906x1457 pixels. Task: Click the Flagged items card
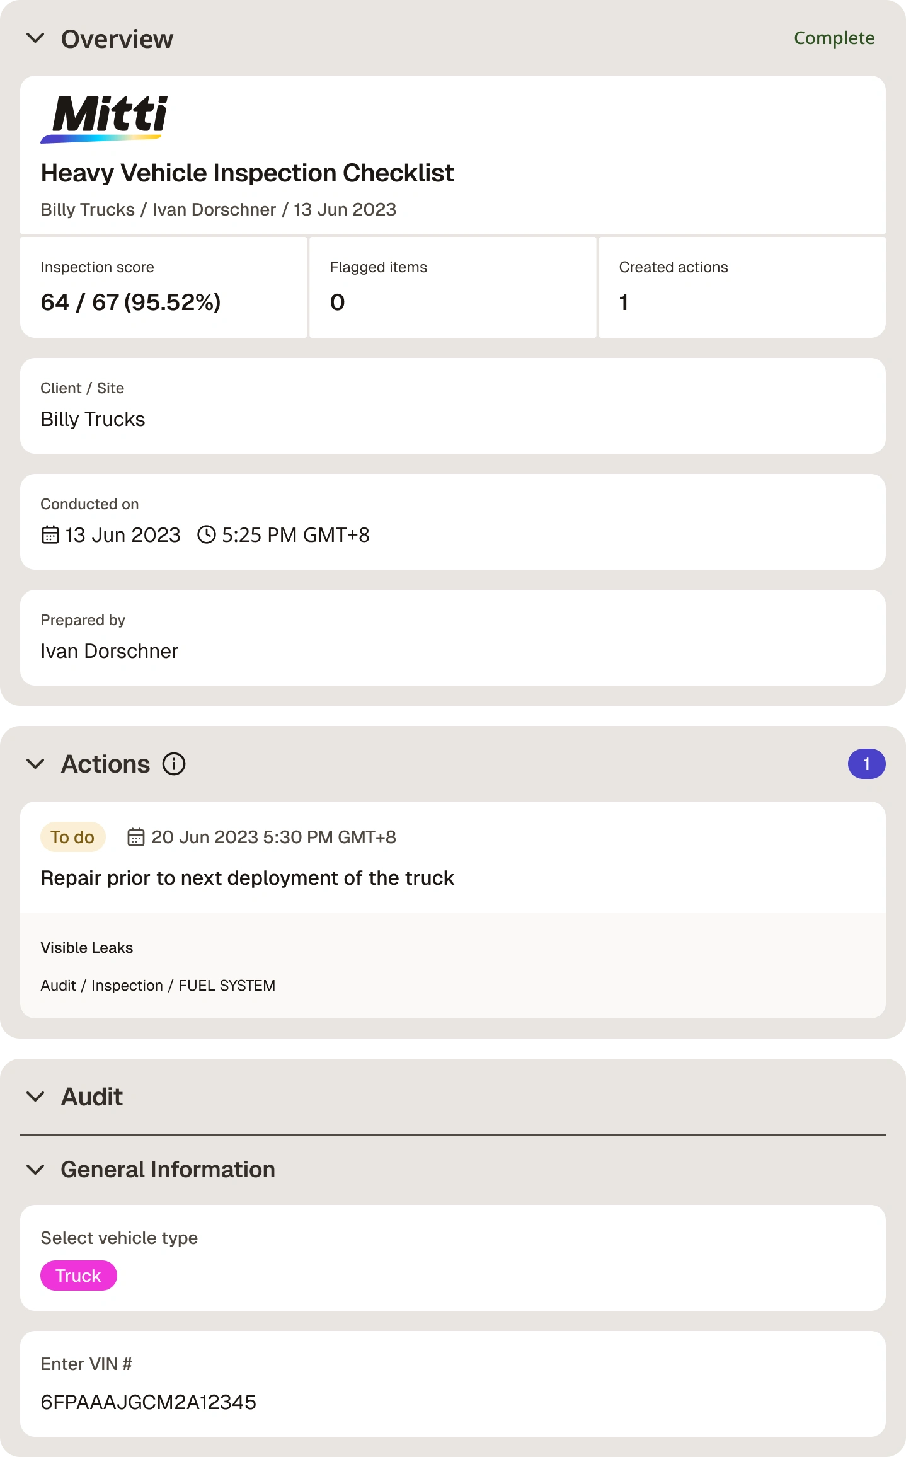coord(453,287)
